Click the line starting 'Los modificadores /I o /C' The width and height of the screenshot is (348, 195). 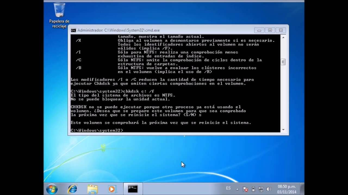[162, 80]
